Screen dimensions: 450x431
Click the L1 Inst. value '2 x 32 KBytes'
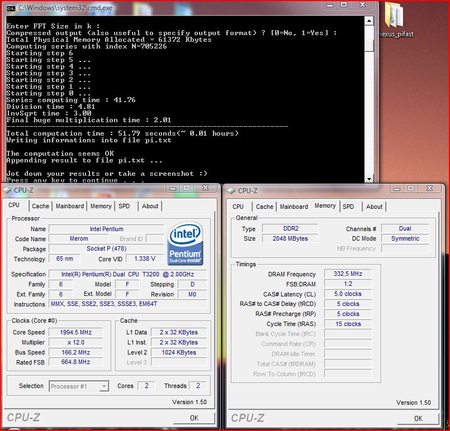coord(179,342)
